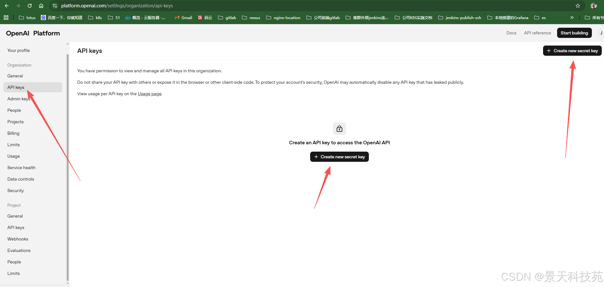
Task: Open the Docs link
Action: (511, 33)
